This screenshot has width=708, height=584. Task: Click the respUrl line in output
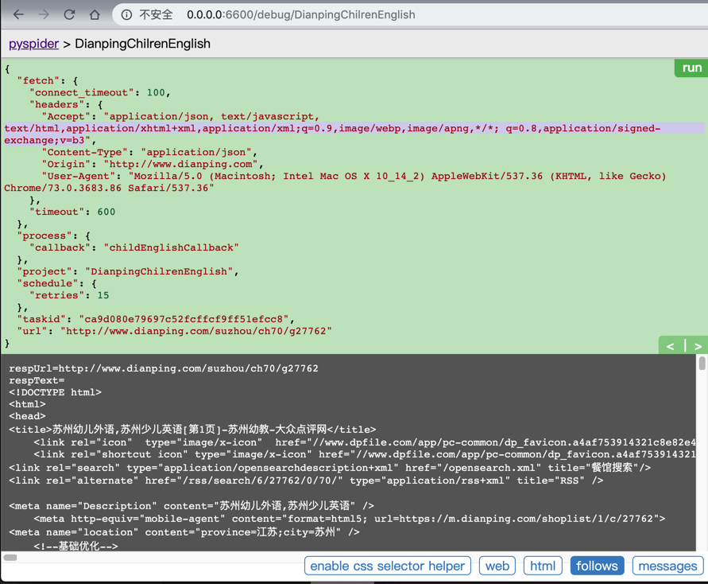(164, 368)
